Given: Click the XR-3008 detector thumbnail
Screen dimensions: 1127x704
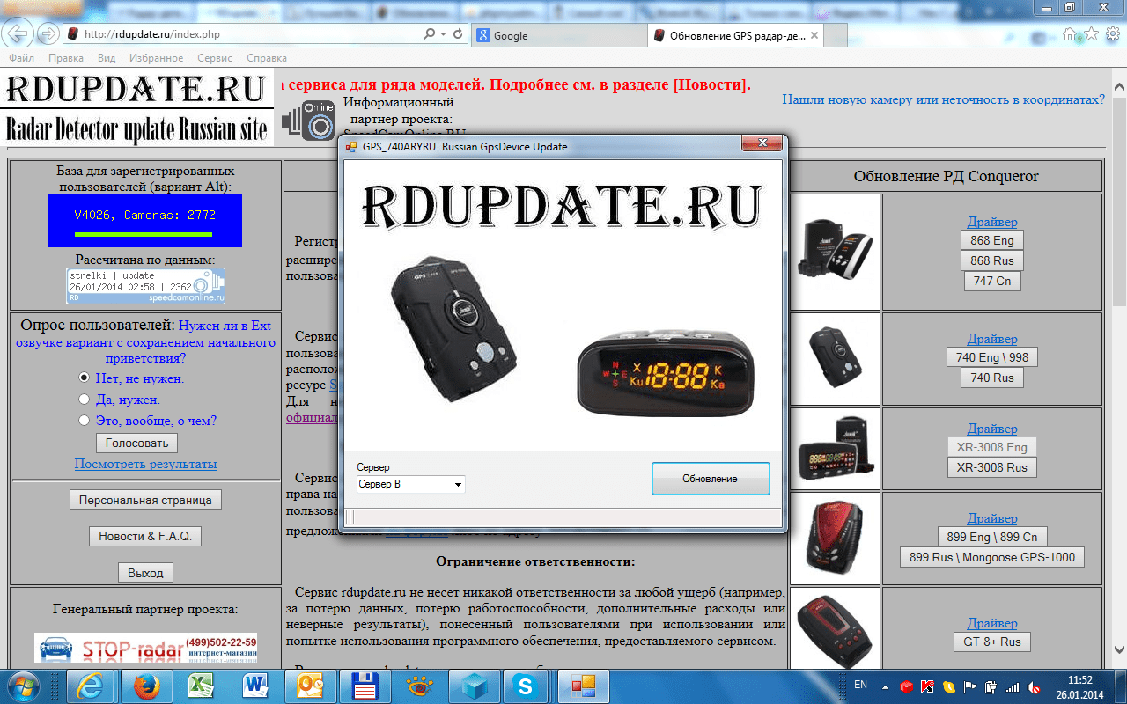Looking at the screenshot, I should (x=835, y=448).
